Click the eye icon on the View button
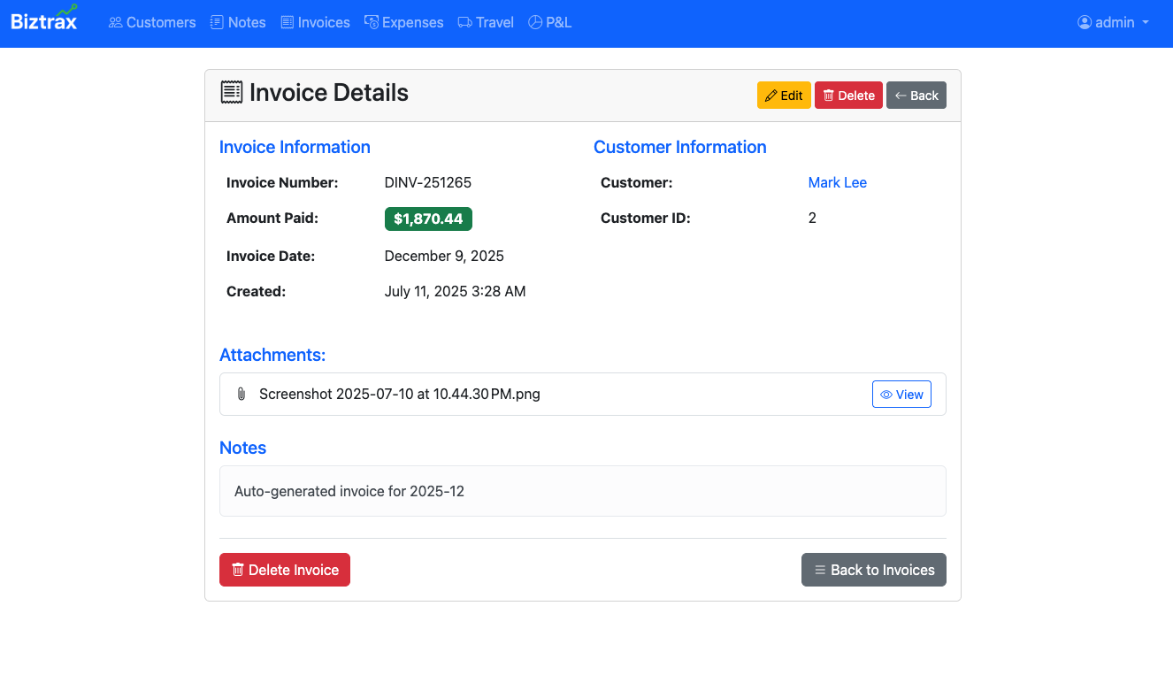Image resolution: width=1173 pixels, height=675 pixels. [x=888, y=394]
